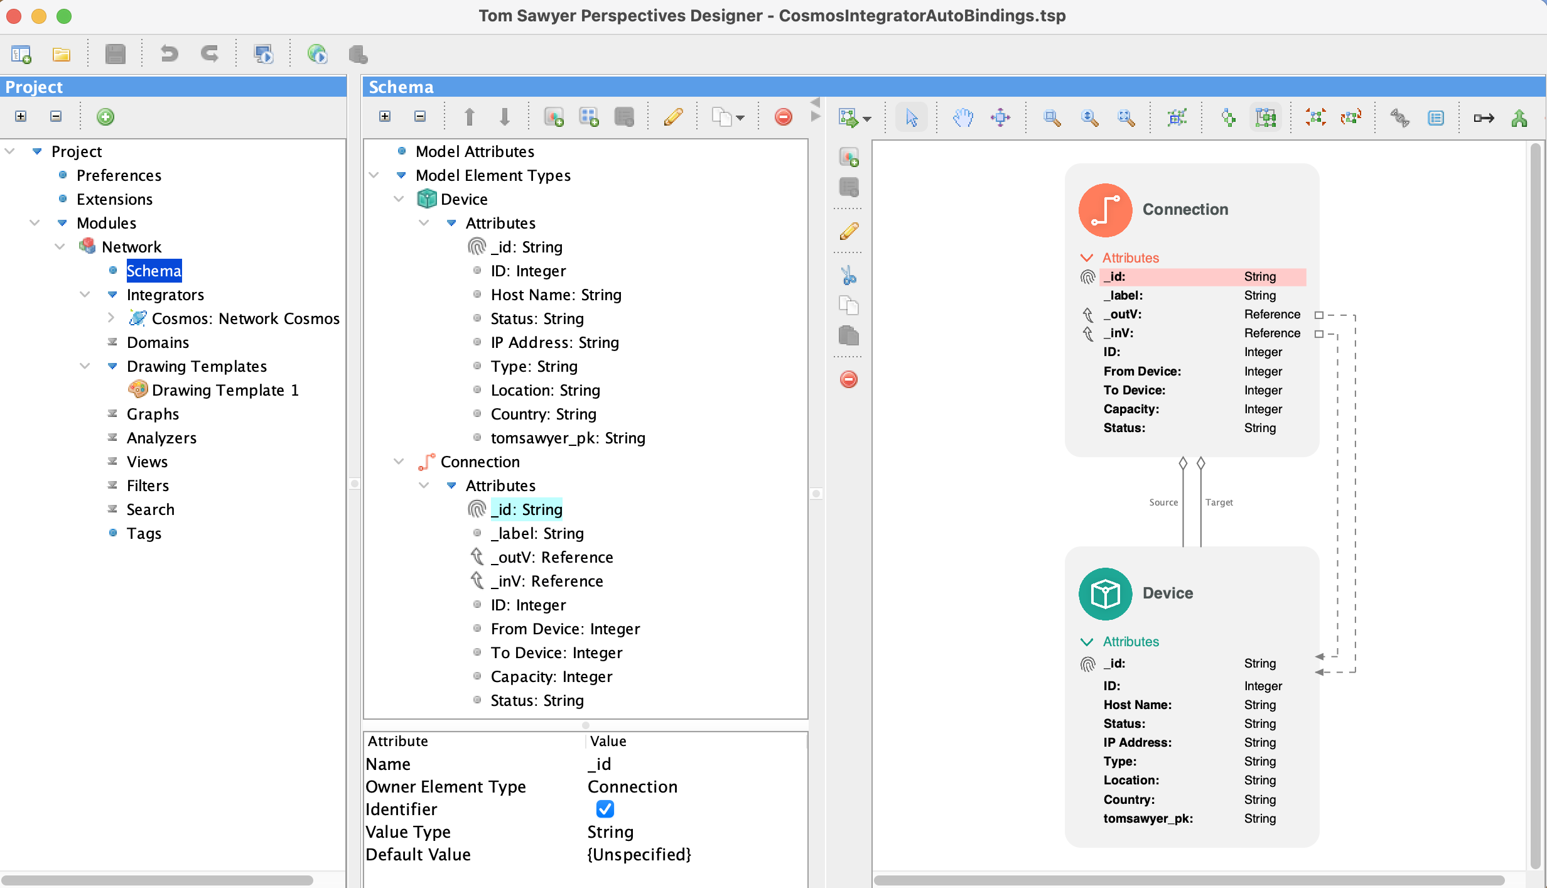Viewport: 1547px width, 888px height.
Task: Select the save project icon in main toolbar
Action: click(117, 54)
